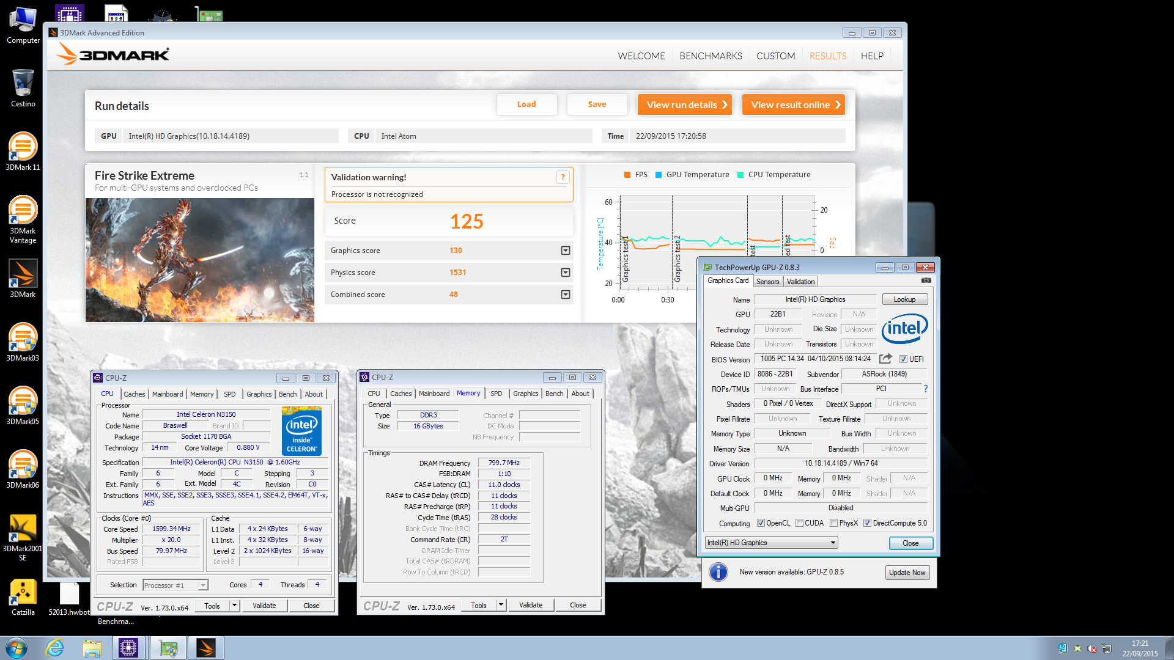Launch the Catzilla desktop shortcut

point(23,596)
